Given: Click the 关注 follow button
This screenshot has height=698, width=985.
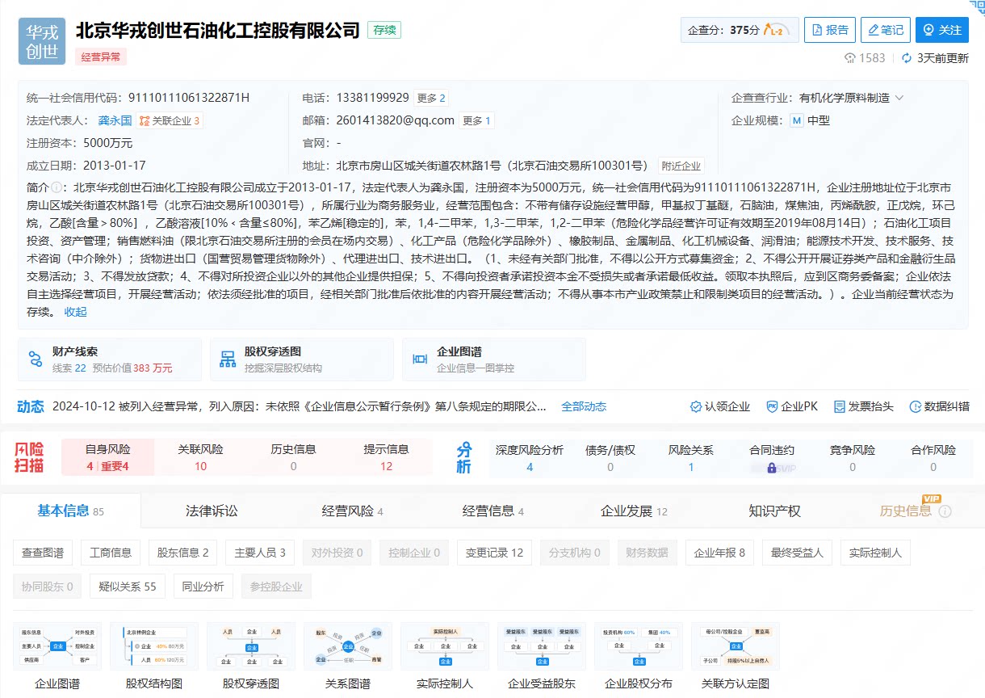Looking at the screenshot, I should 941,30.
